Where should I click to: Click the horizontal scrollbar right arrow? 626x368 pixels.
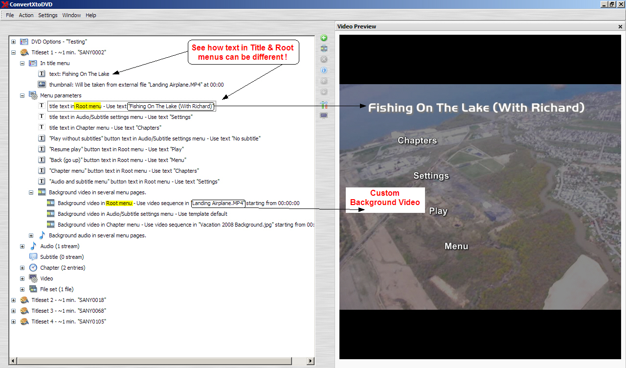pos(311,361)
